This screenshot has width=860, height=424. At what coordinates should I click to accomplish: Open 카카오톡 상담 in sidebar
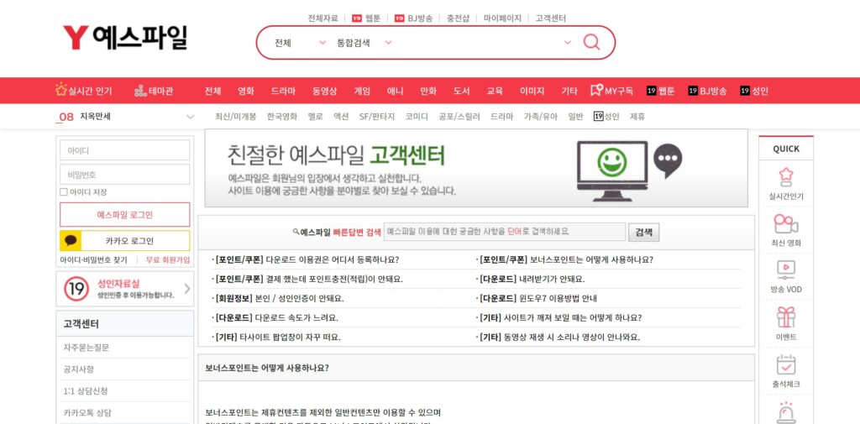pyautogui.click(x=87, y=413)
